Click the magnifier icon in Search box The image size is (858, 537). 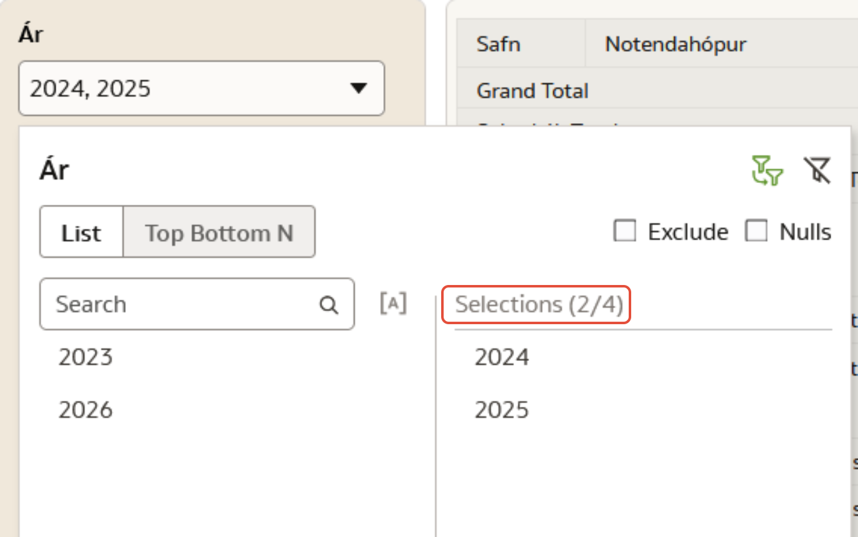click(328, 305)
